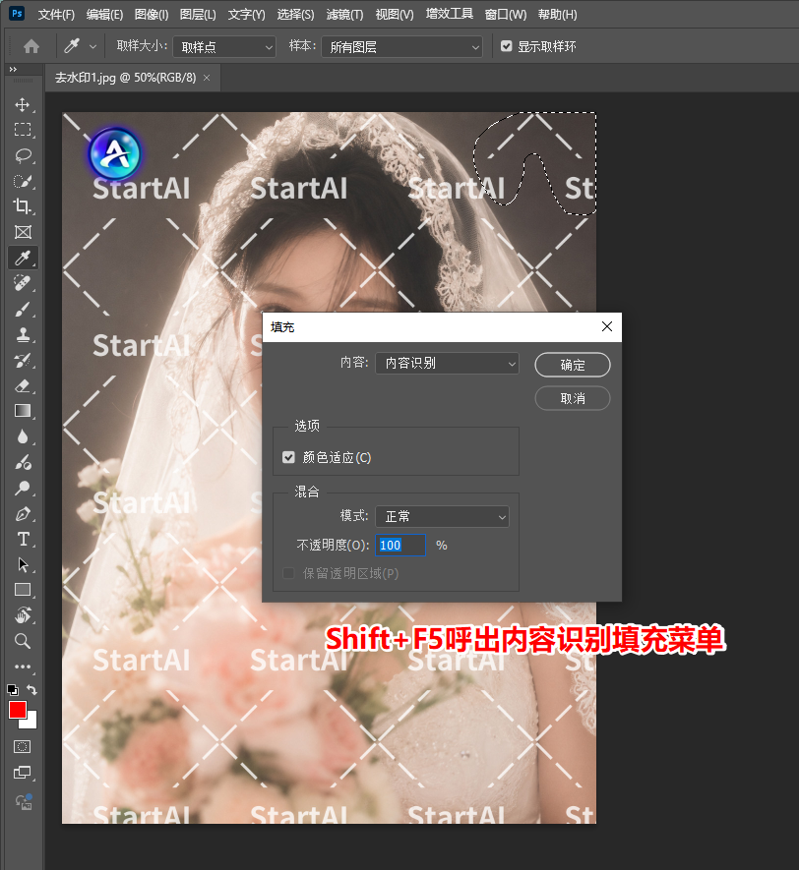
Task: Select the Clone Stamp tool
Action: coord(23,334)
